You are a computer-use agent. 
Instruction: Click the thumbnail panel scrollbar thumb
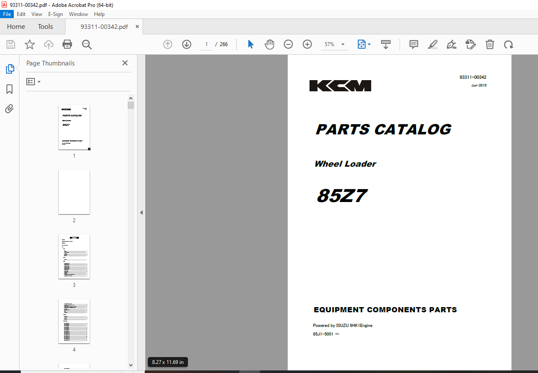(131, 106)
